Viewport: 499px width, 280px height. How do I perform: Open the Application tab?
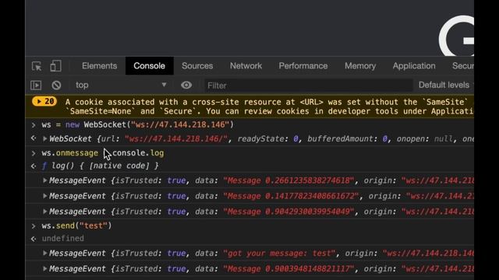pos(414,65)
